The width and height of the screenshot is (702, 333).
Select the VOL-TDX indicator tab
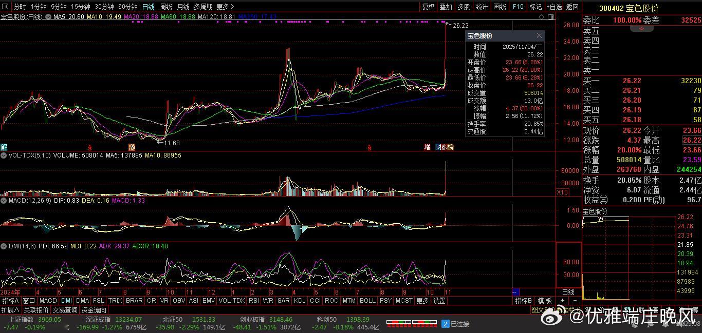232,301
